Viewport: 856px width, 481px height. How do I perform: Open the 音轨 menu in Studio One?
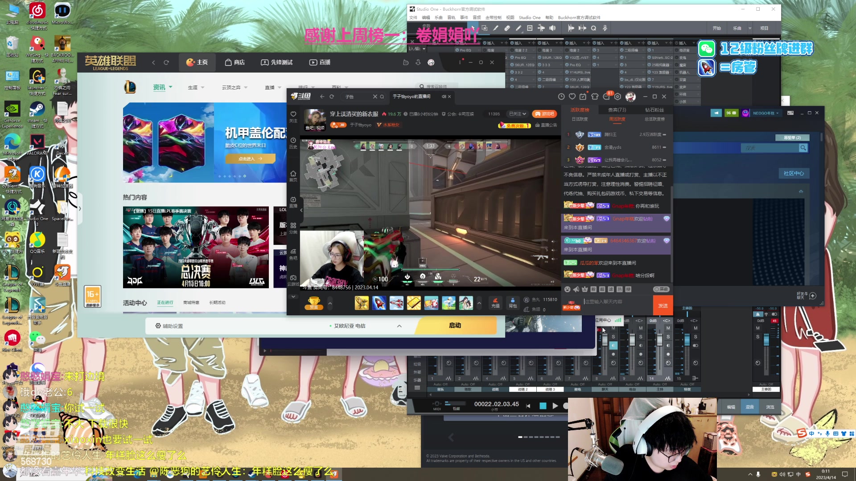coord(451,18)
